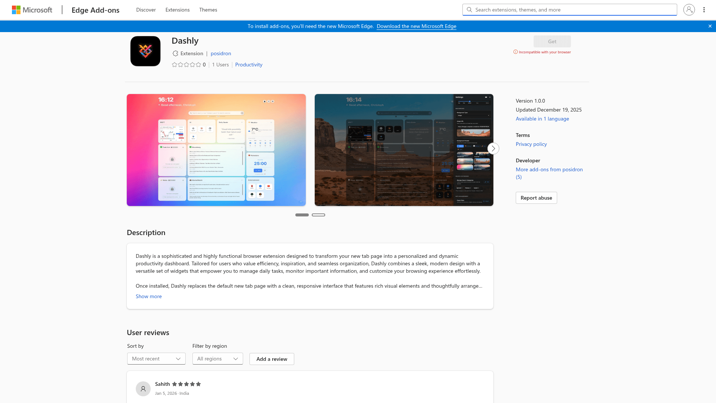The height and width of the screenshot is (403, 716).
Task: Expand the description with Show more
Action: tap(148, 296)
